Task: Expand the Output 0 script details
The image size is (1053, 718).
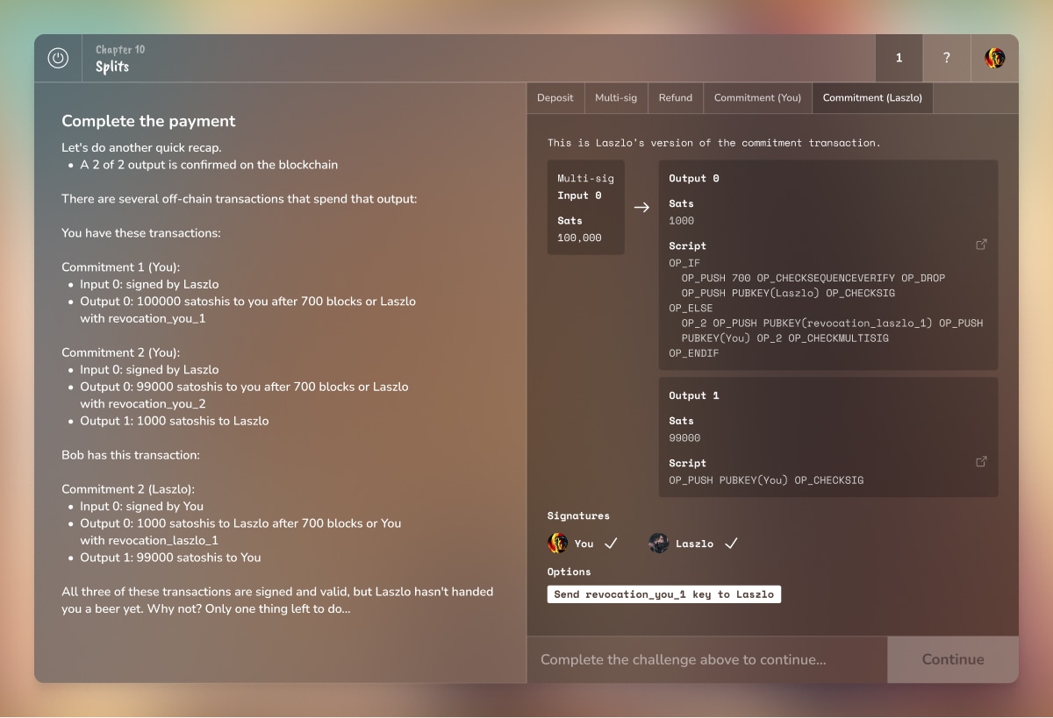Action: pyautogui.click(x=981, y=245)
